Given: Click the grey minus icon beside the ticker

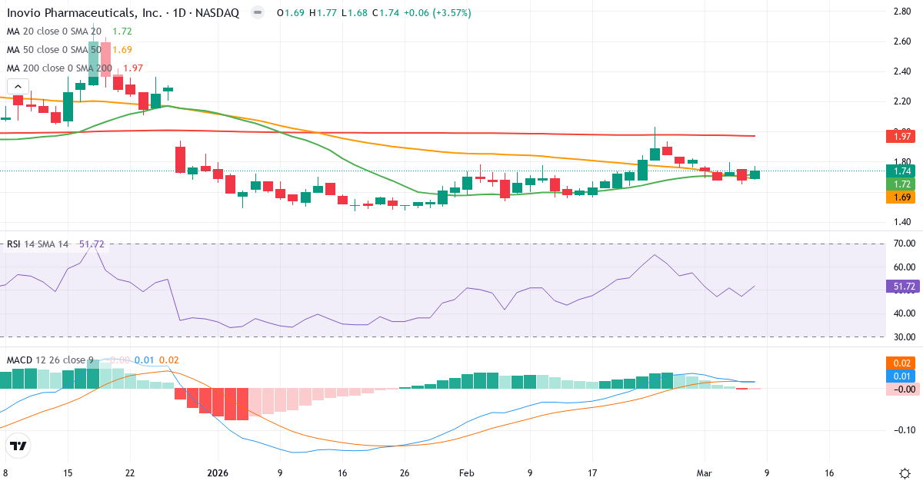Looking at the screenshot, I should [256, 12].
